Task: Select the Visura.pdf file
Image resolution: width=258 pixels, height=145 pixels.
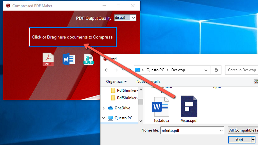Action: 189,109
